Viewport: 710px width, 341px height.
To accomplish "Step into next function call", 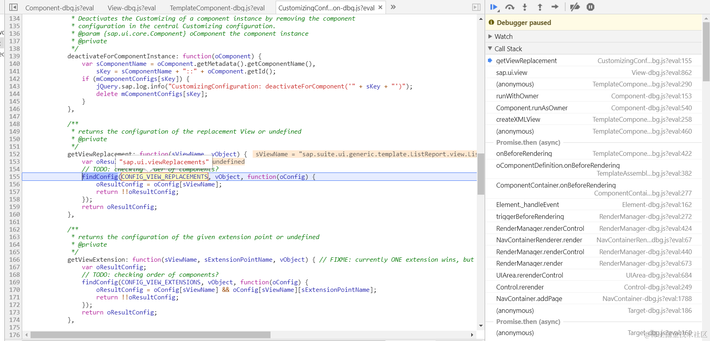I will click(525, 7).
